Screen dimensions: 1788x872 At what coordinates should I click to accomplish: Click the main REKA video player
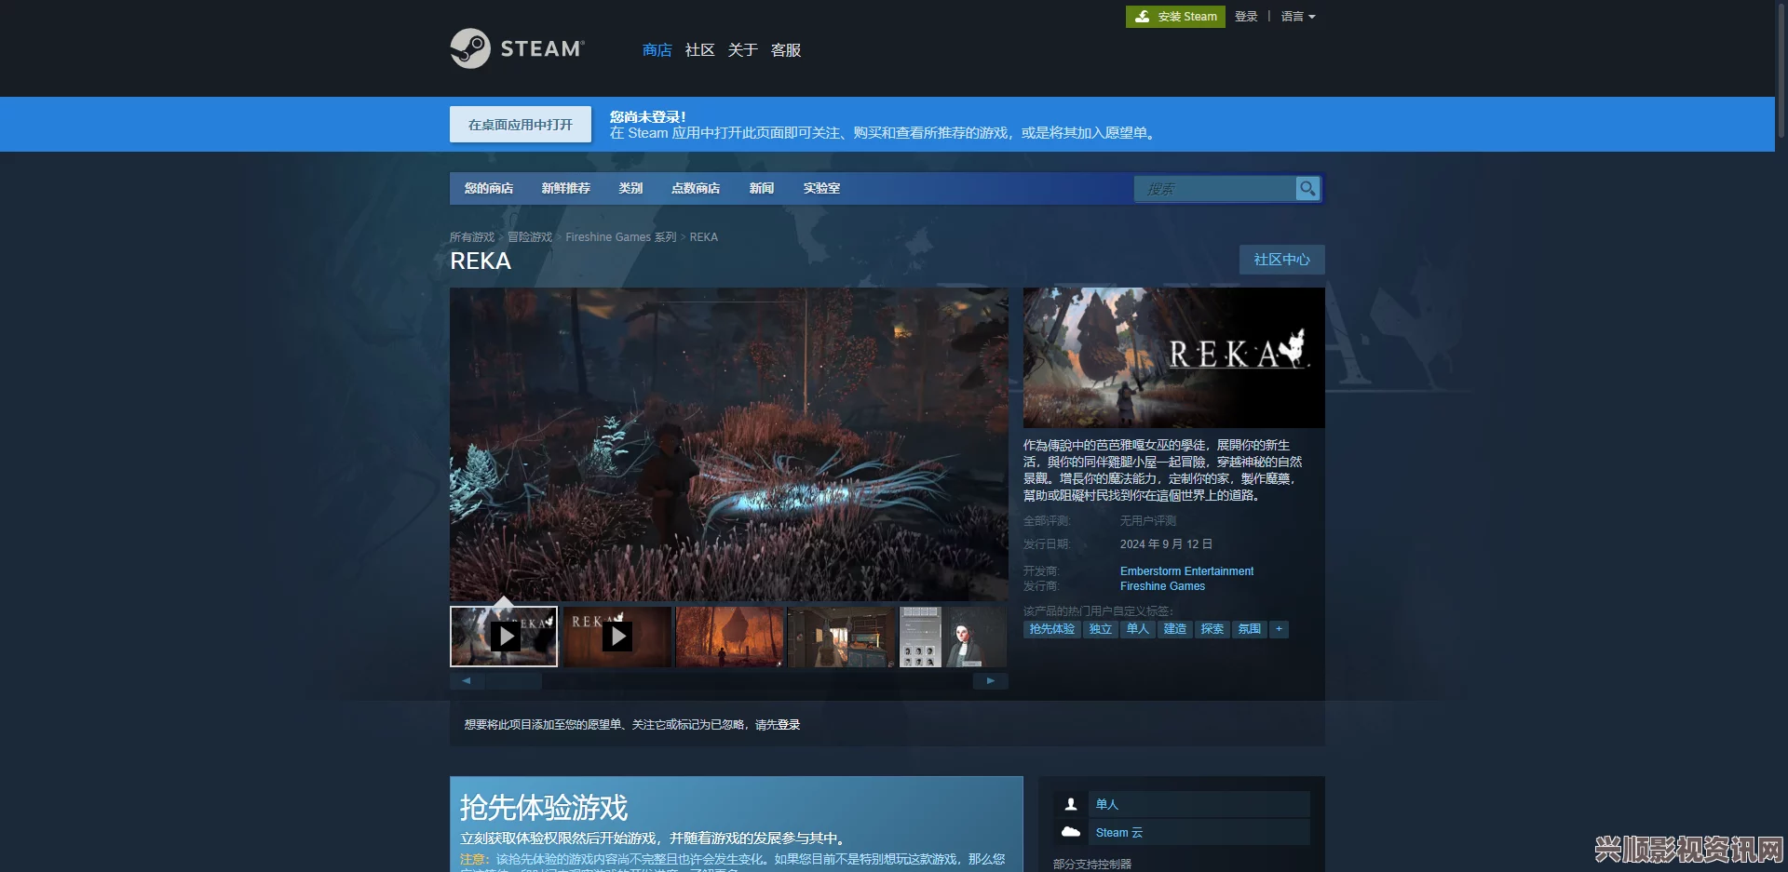click(729, 444)
